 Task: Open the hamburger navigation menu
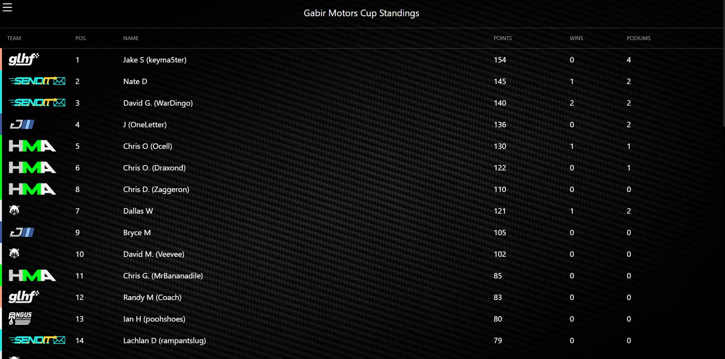(7, 7)
